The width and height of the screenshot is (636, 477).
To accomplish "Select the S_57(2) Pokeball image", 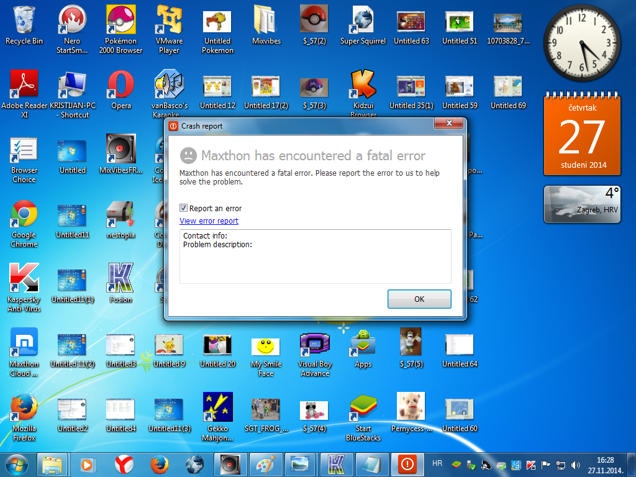I will coord(314,25).
